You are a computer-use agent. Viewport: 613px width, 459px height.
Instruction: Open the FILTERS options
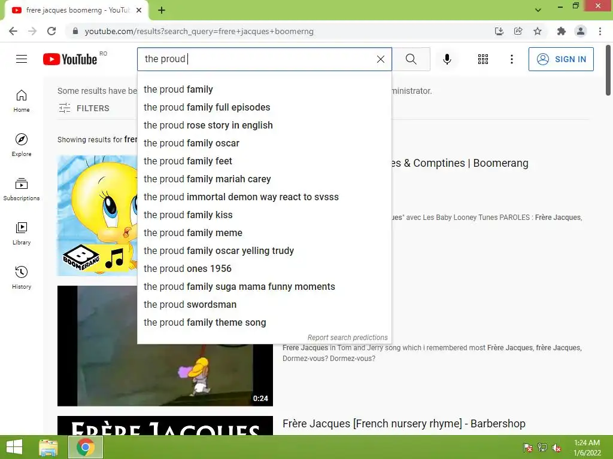point(84,108)
